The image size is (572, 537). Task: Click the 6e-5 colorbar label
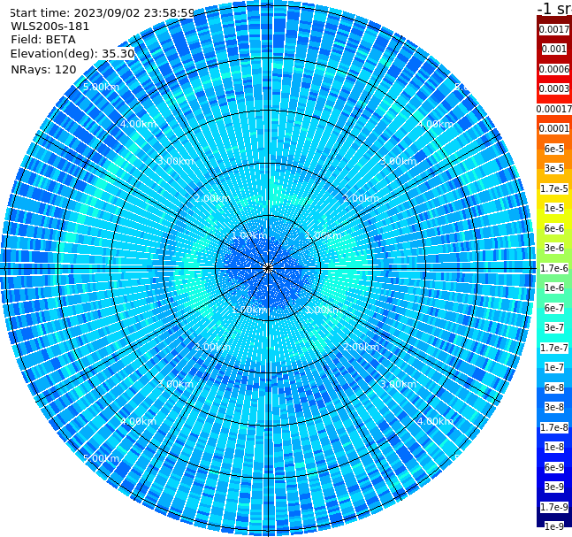click(554, 149)
